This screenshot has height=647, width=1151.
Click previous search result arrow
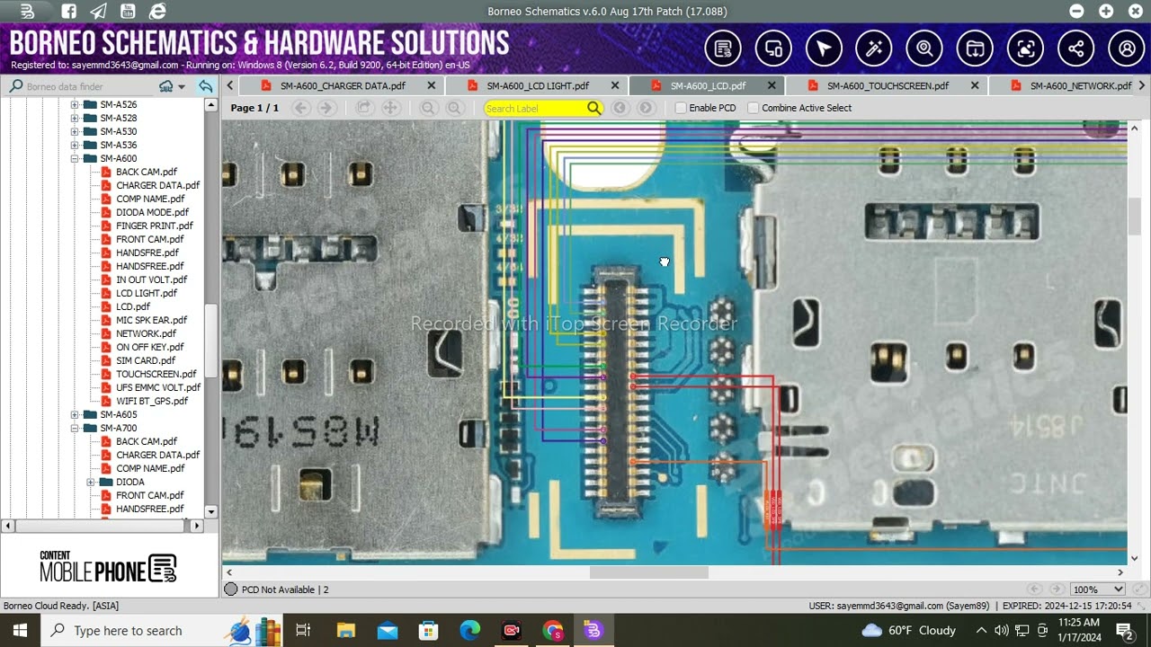(x=620, y=108)
